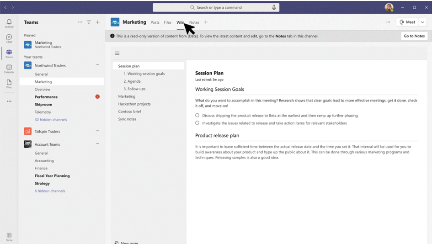Screen dimensions: 432x244
Task: Click the Account Teams team avatar
Action: [27, 144]
